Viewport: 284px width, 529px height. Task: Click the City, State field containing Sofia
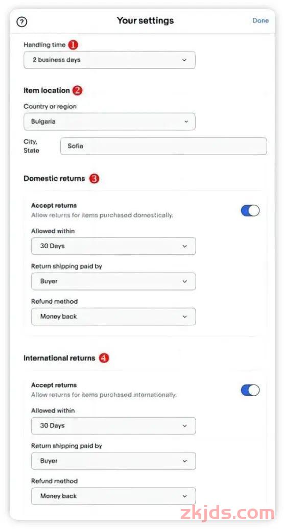[163, 146]
